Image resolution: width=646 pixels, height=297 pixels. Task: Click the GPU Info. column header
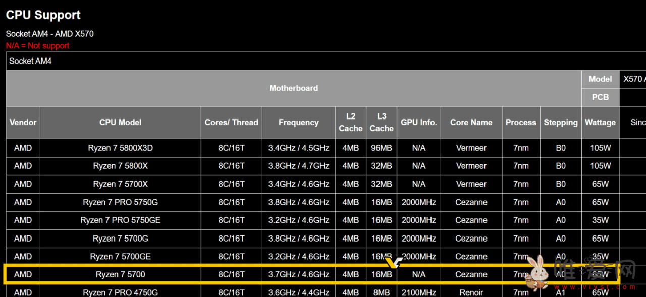click(419, 123)
